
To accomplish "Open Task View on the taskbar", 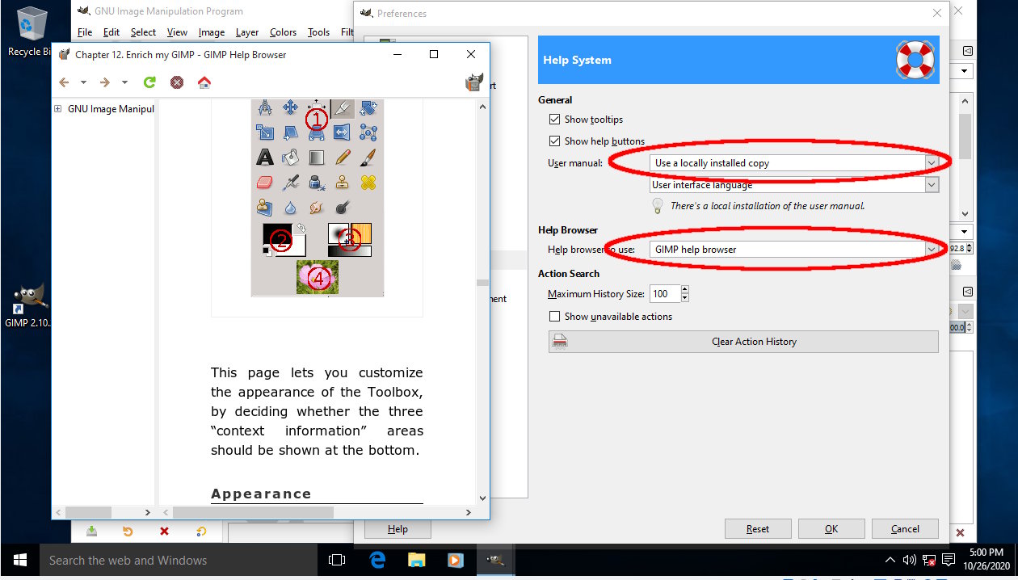I will (337, 560).
